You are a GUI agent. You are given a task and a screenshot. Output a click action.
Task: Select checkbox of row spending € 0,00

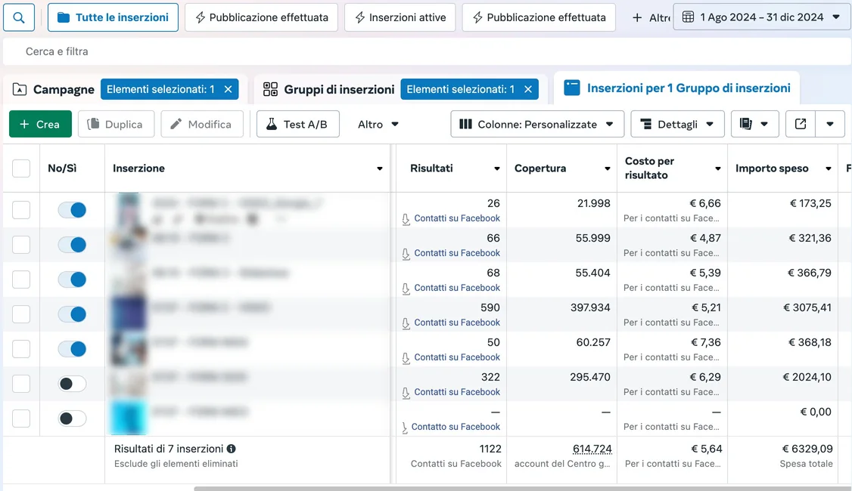tap(21, 418)
